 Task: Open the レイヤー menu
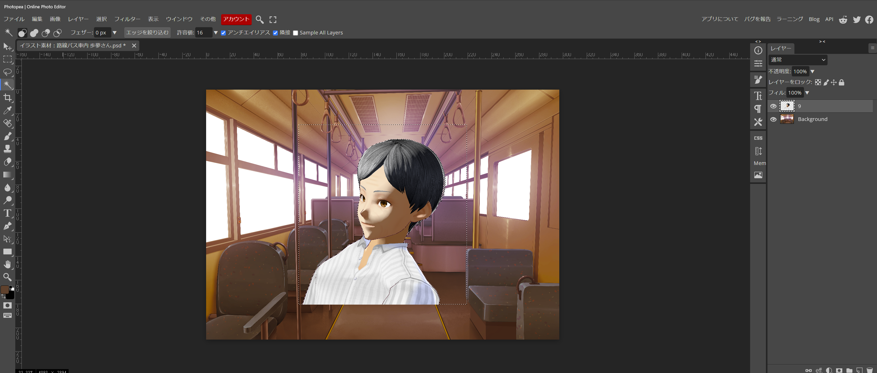(78, 19)
